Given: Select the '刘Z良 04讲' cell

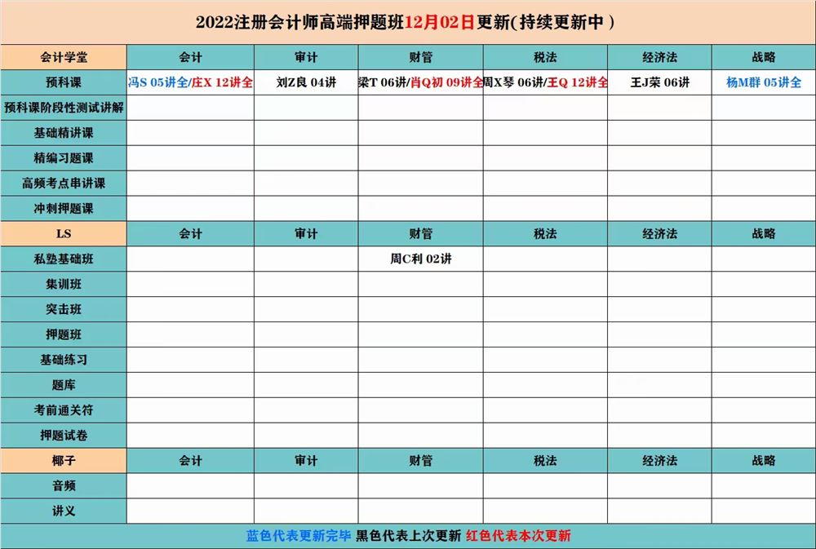Looking at the screenshot, I should 306,82.
